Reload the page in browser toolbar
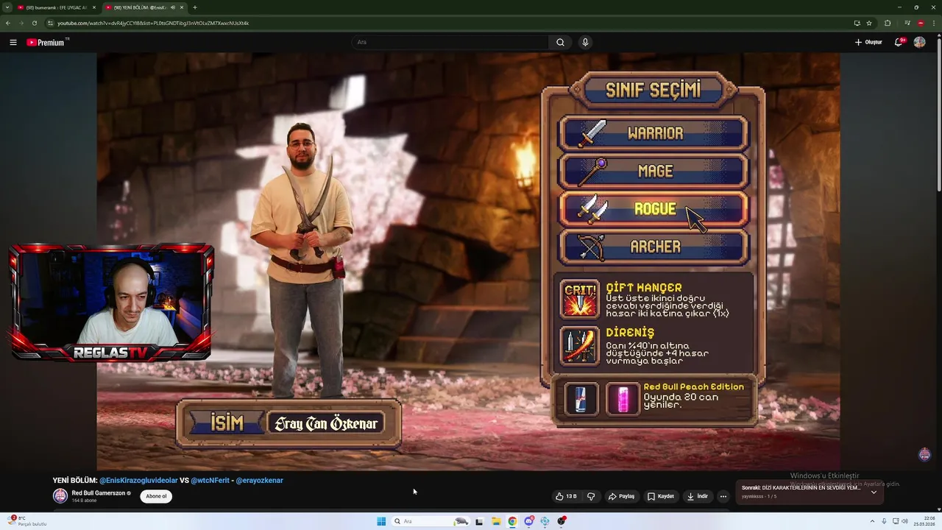The image size is (942, 530). pyautogui.click(x=34, y=23)
